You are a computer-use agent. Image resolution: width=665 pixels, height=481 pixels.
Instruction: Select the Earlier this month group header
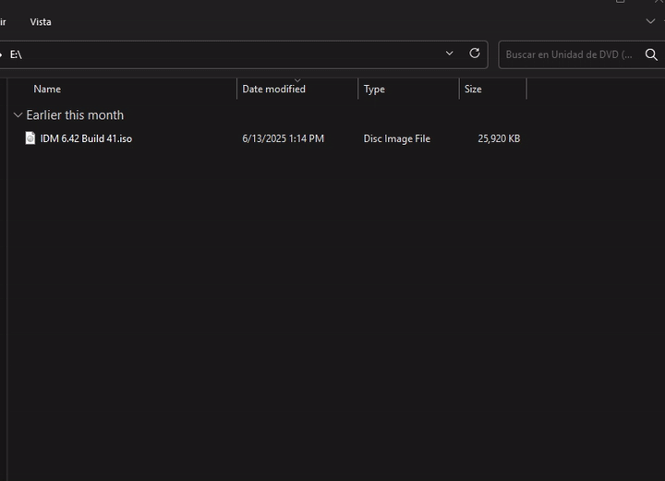pos(75,115)
